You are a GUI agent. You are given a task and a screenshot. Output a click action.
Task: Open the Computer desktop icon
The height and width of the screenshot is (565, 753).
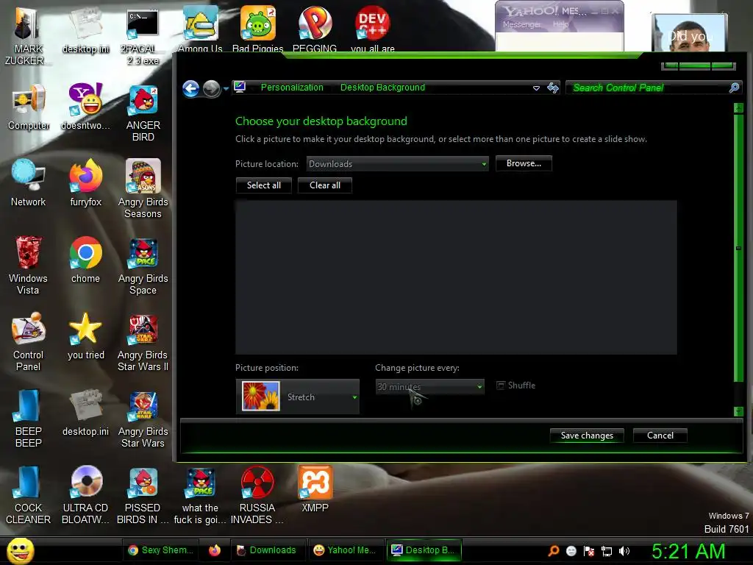pyautogui.click(x=29, y=107)
